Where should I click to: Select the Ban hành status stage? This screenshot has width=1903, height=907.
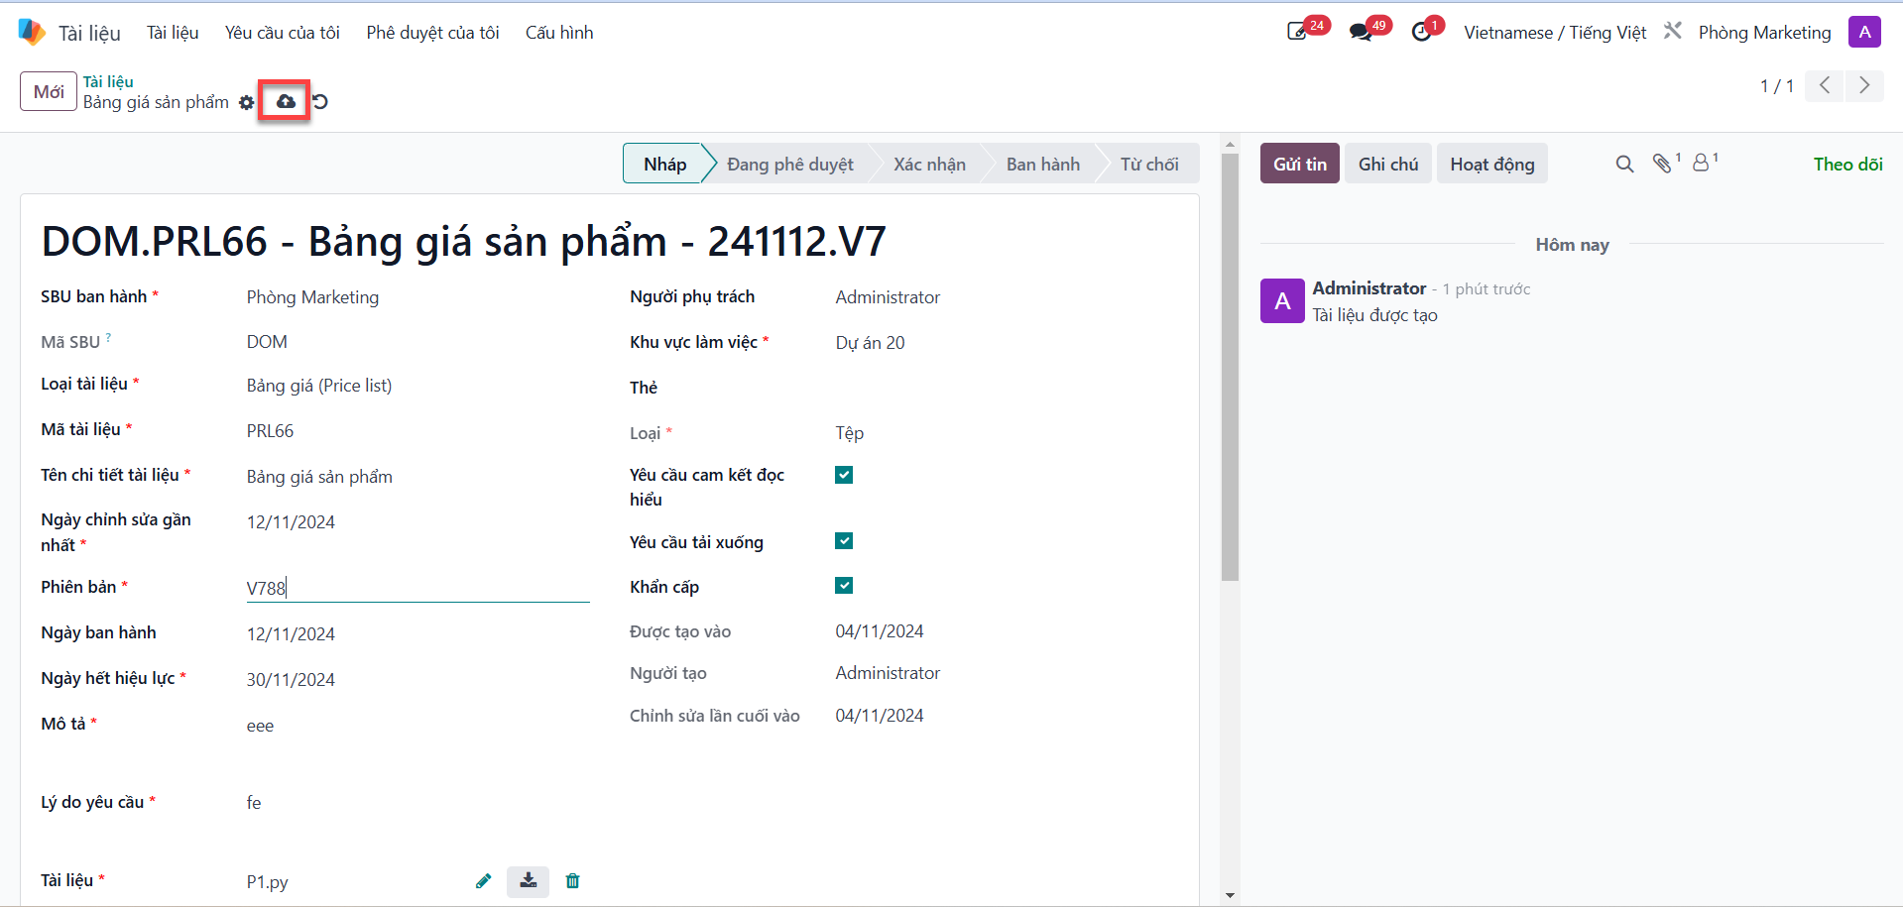click(1043, 164)
